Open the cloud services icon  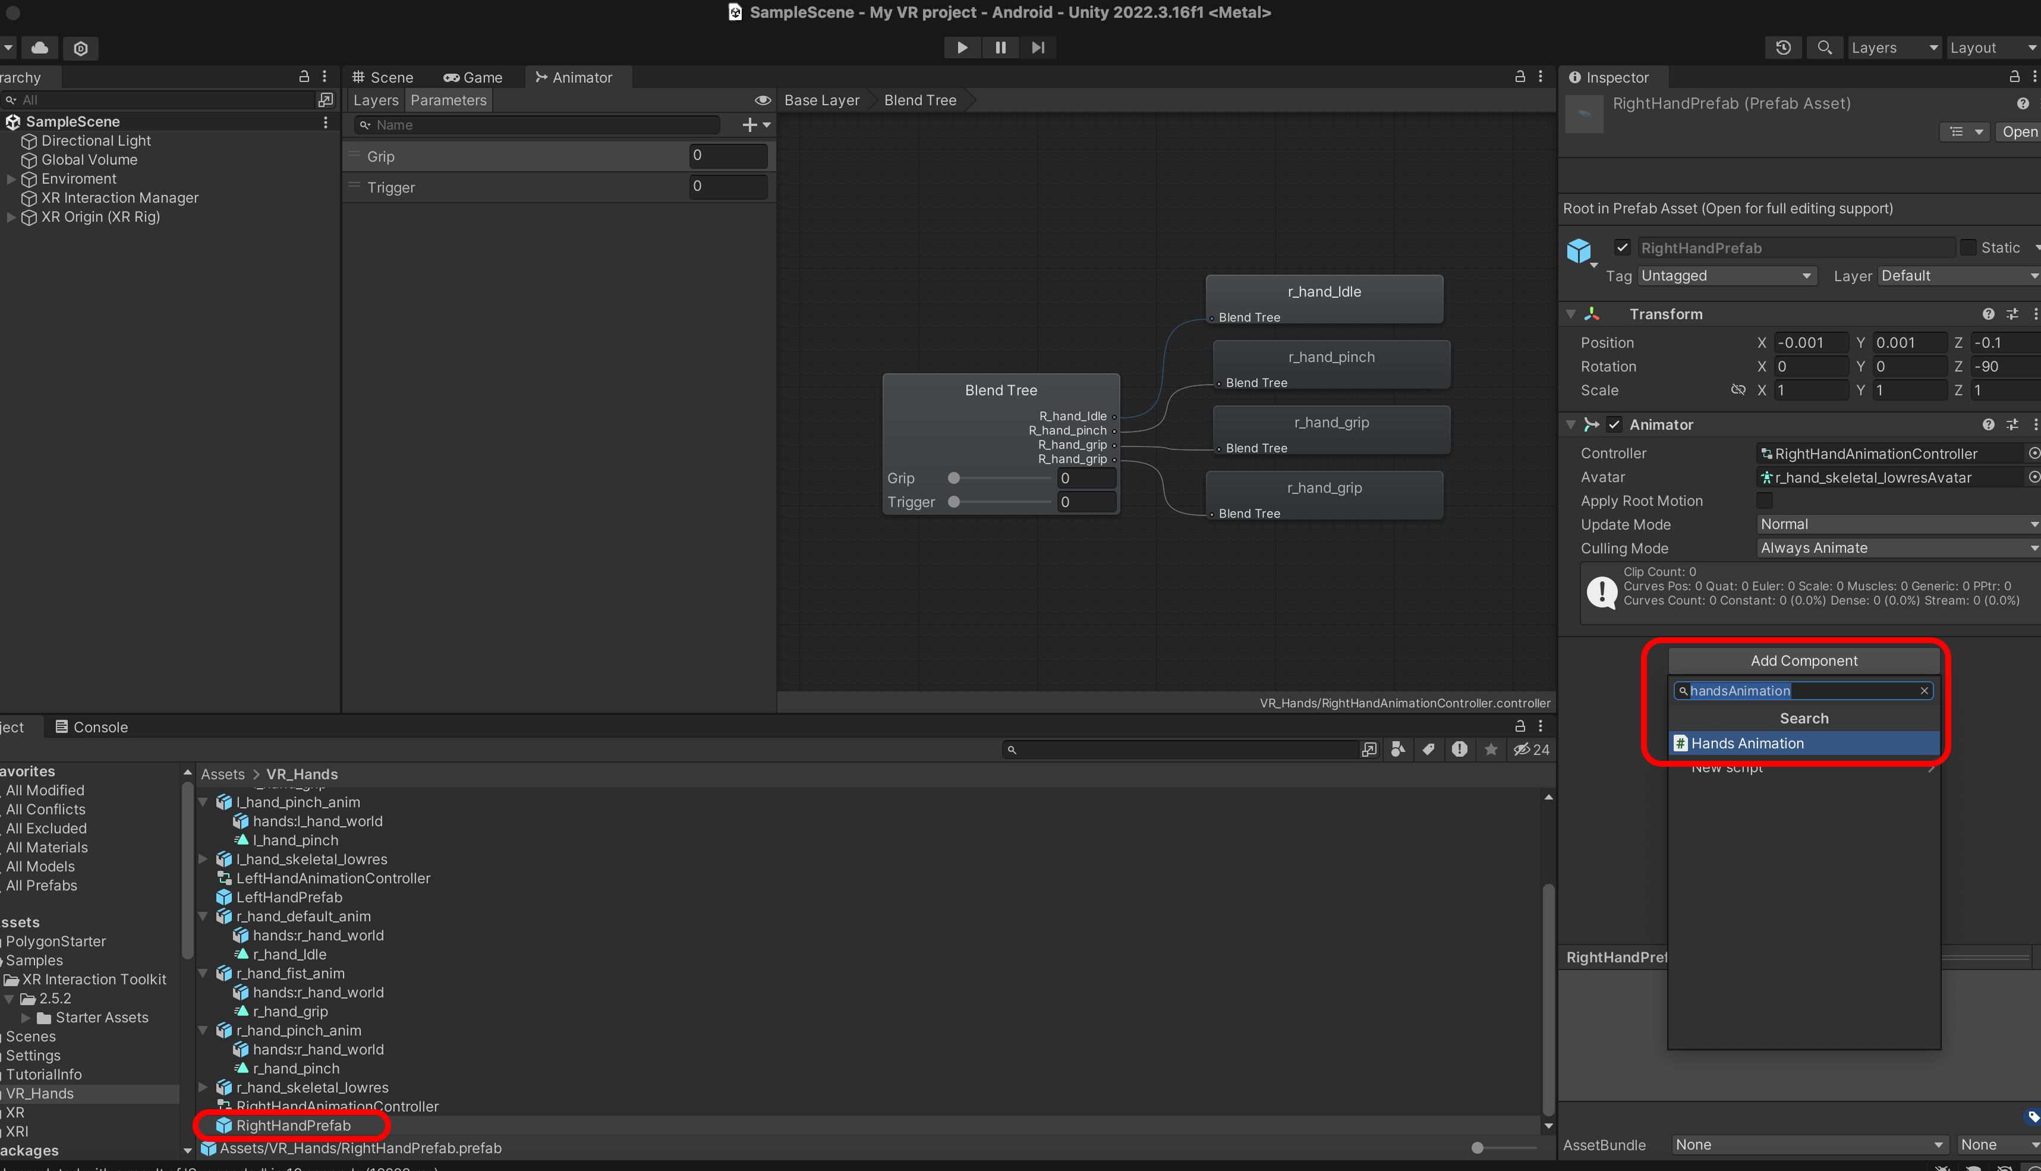pos(39,48)
